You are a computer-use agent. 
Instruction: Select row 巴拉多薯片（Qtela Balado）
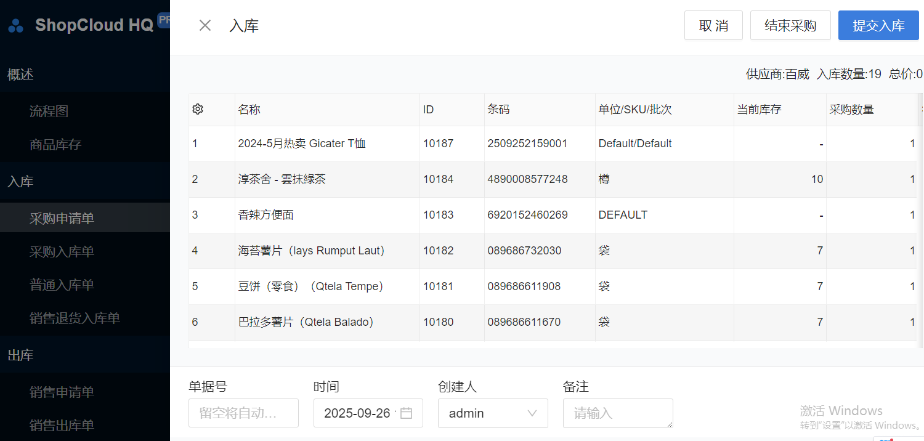[553, 322]
